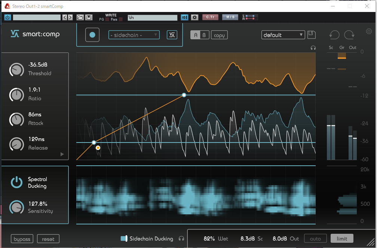377x248 pixels.
Task: Click the Threshold knob
Action: click(16, 70)
